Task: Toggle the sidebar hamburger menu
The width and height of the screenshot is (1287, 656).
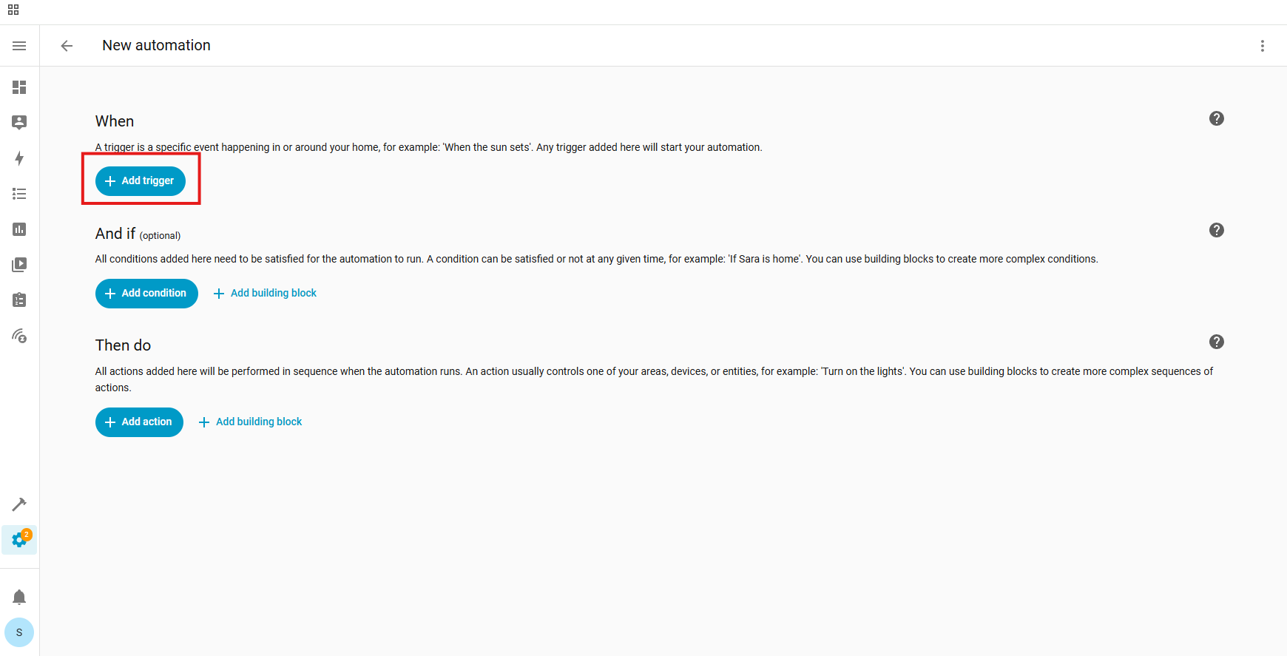Action: (19, 46)
